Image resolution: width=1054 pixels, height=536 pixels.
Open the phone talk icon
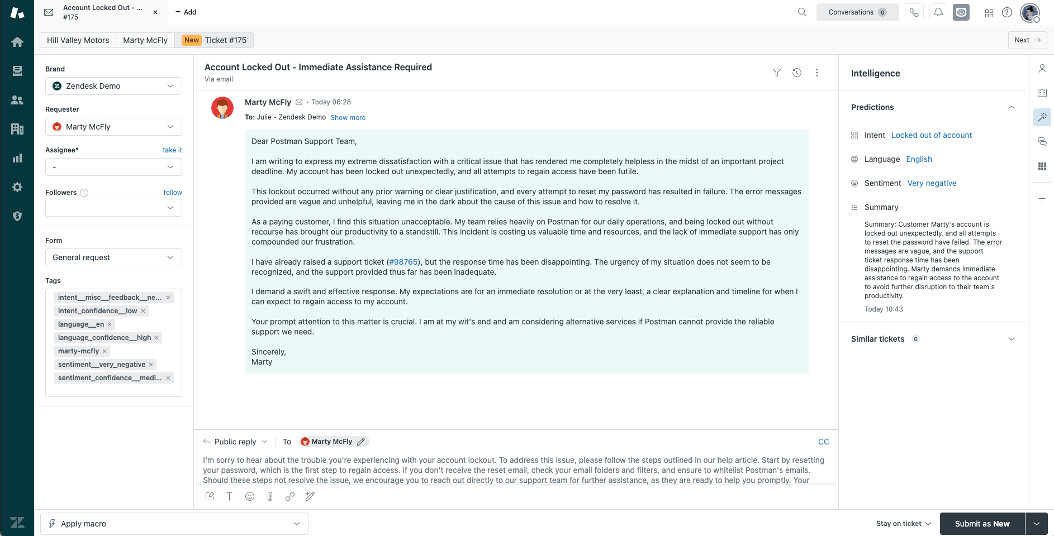914,12
